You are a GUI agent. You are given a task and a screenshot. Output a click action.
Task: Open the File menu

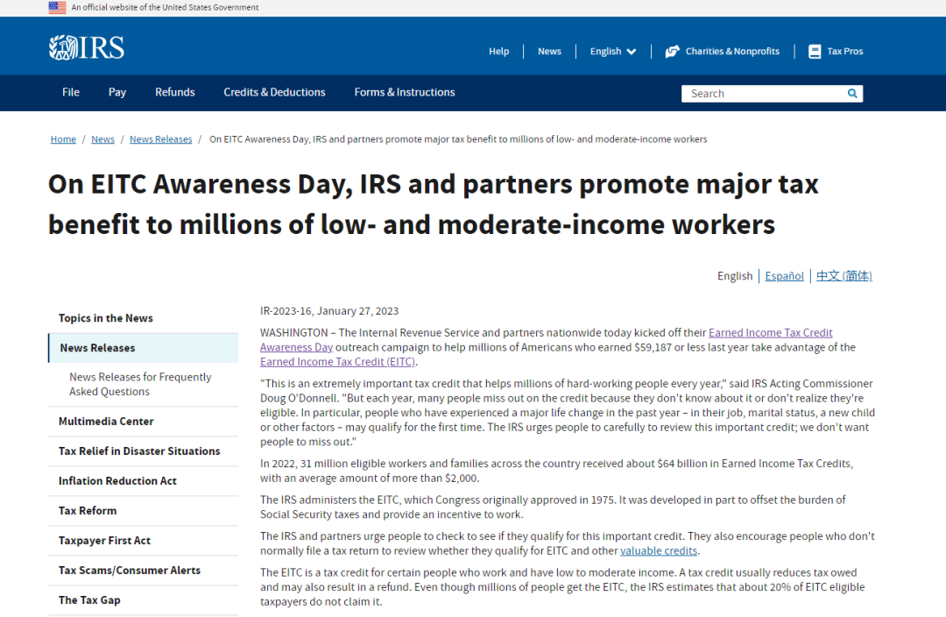point(71,92)
